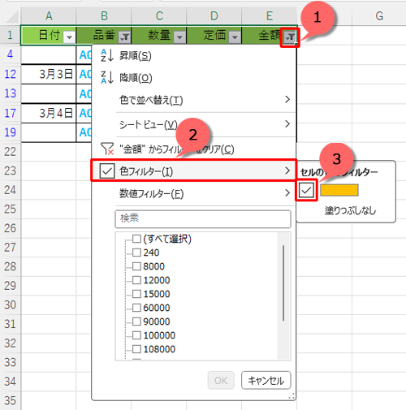406x410 pixels.
Task: Click the checkmark beside 色フィルター
Action: point(107,170)
